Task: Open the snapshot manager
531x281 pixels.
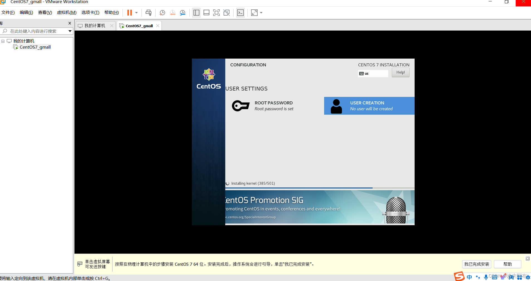Action: [x=183, y=13]
